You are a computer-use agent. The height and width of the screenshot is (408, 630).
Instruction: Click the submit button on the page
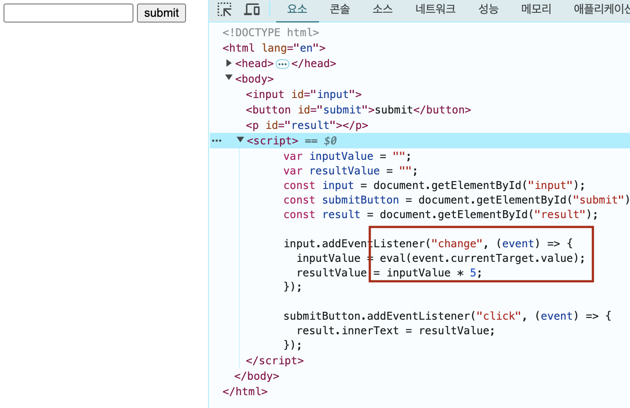point(161,13)
